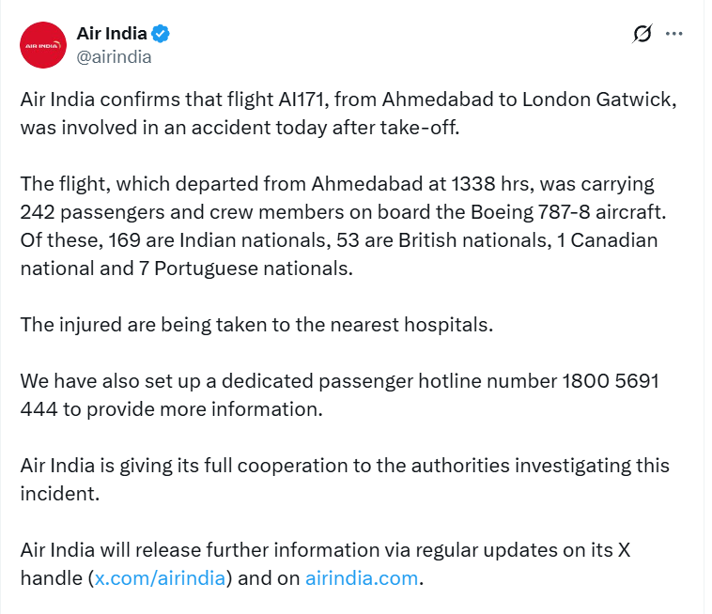
Task: Click the blue verified badge icon
Action: click(161, 35)
